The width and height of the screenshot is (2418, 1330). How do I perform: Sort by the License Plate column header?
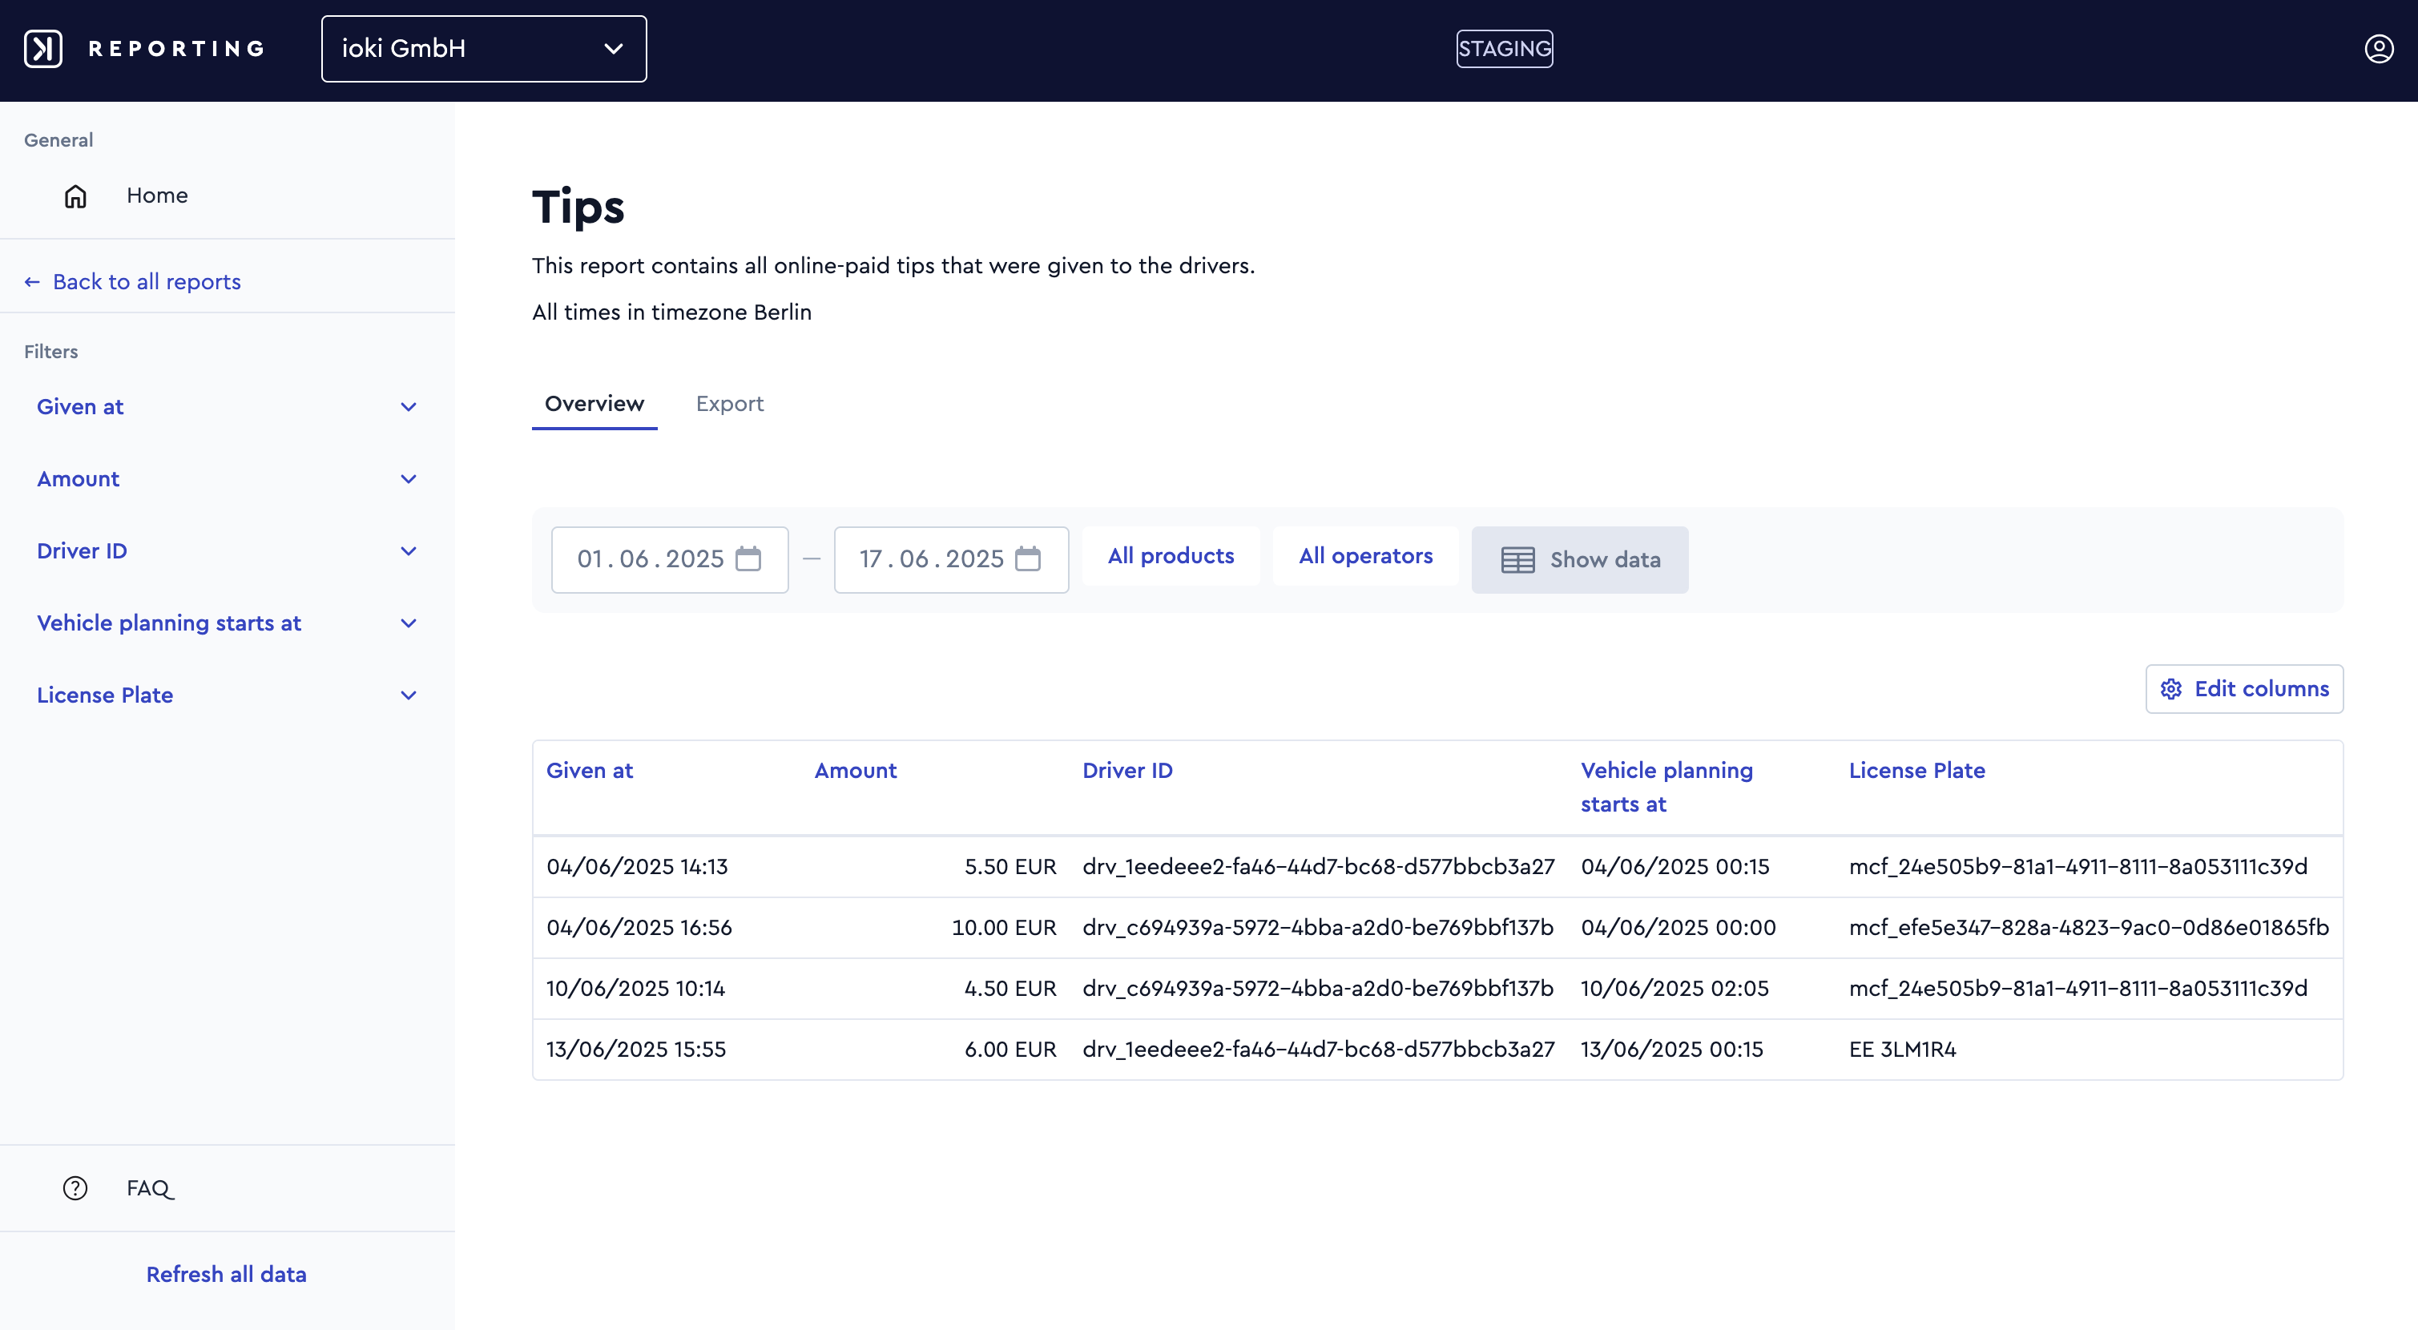[1916, 771]
